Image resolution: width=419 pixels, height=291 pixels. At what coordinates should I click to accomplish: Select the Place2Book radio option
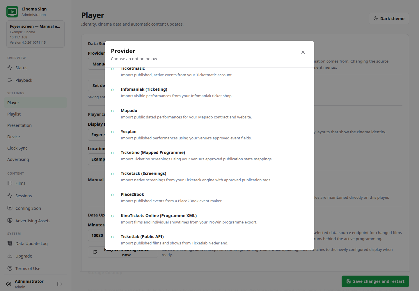[112, 195]
